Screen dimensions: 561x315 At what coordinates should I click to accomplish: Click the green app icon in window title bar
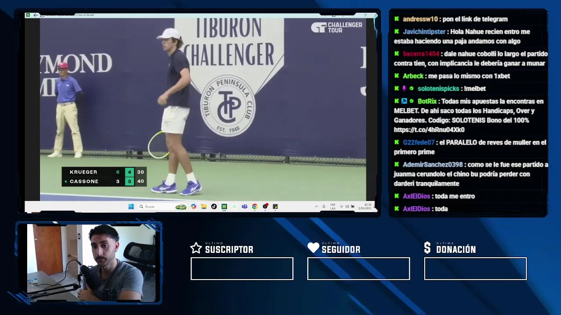tap(28, 15)
